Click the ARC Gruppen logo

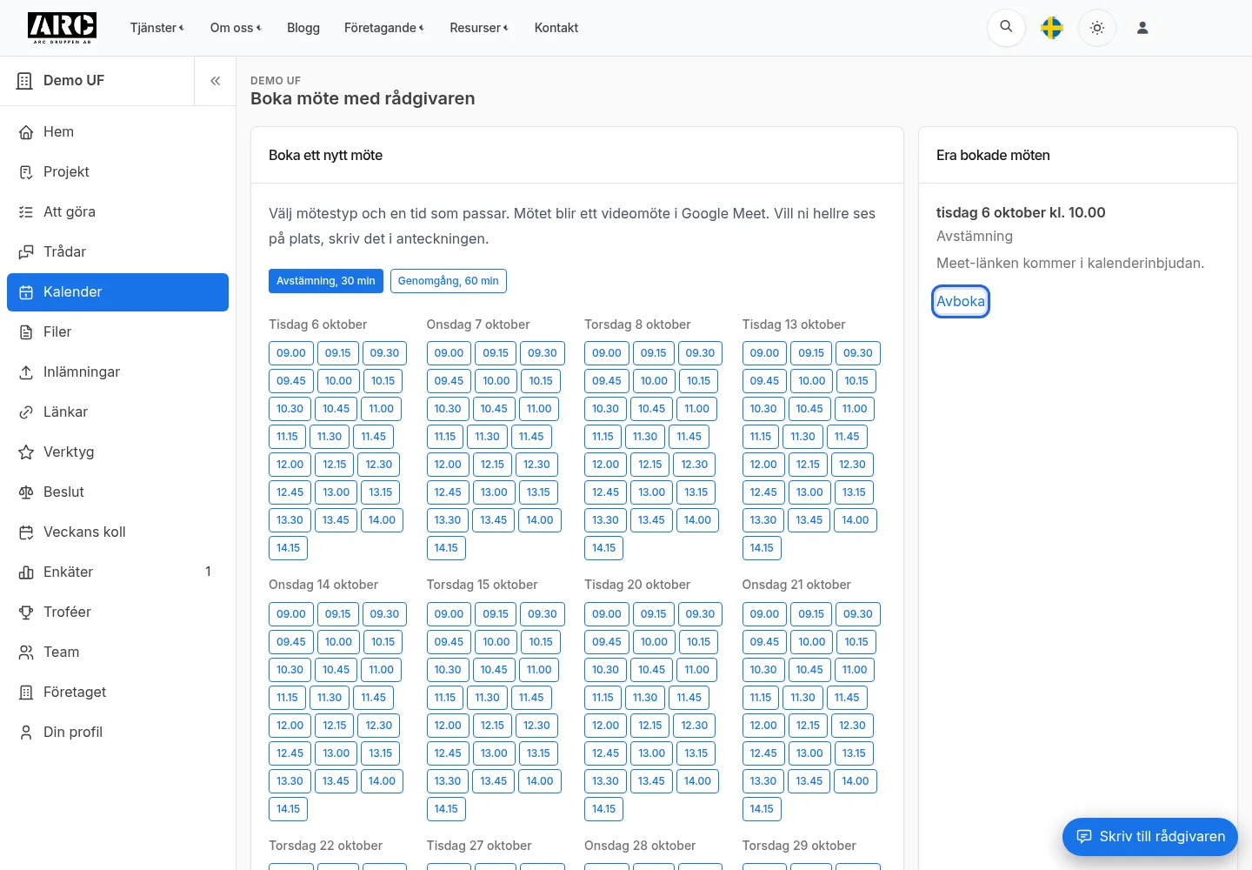click(62, 28)
